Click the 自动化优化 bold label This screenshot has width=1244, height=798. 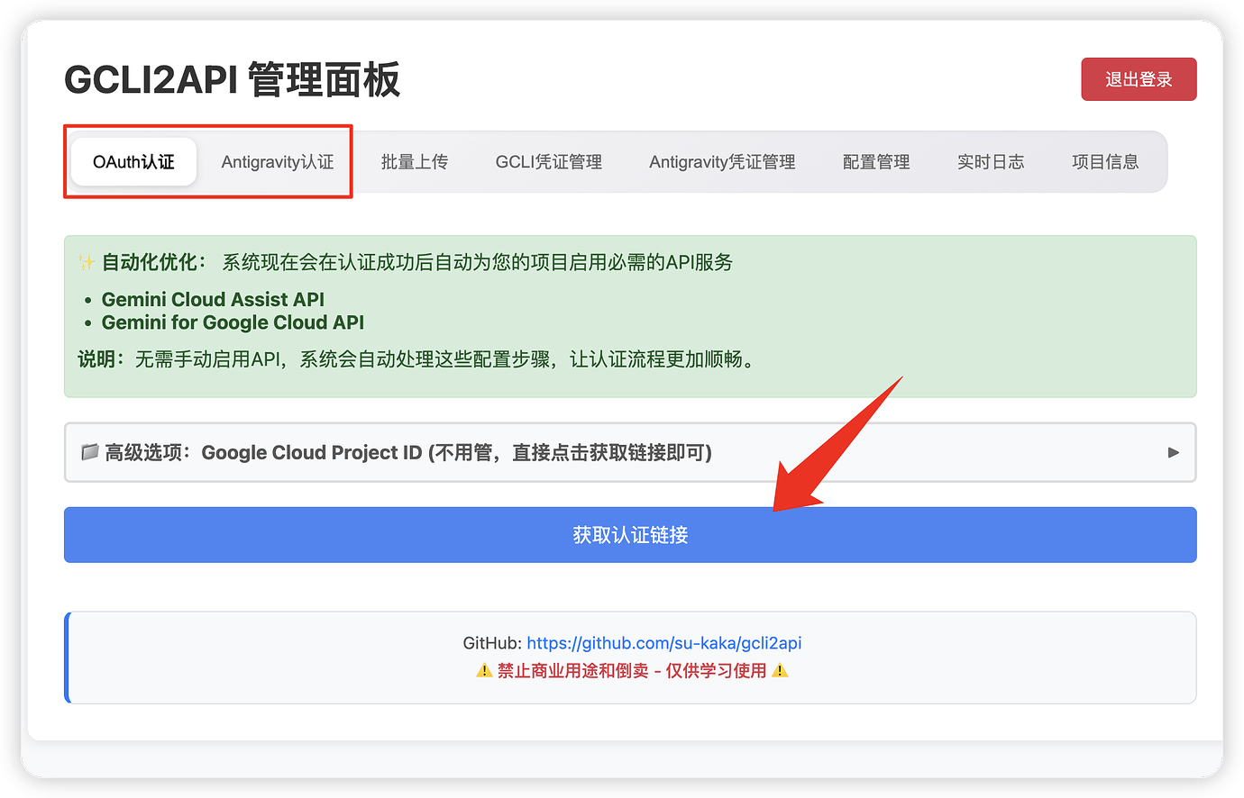pos(154,262)
